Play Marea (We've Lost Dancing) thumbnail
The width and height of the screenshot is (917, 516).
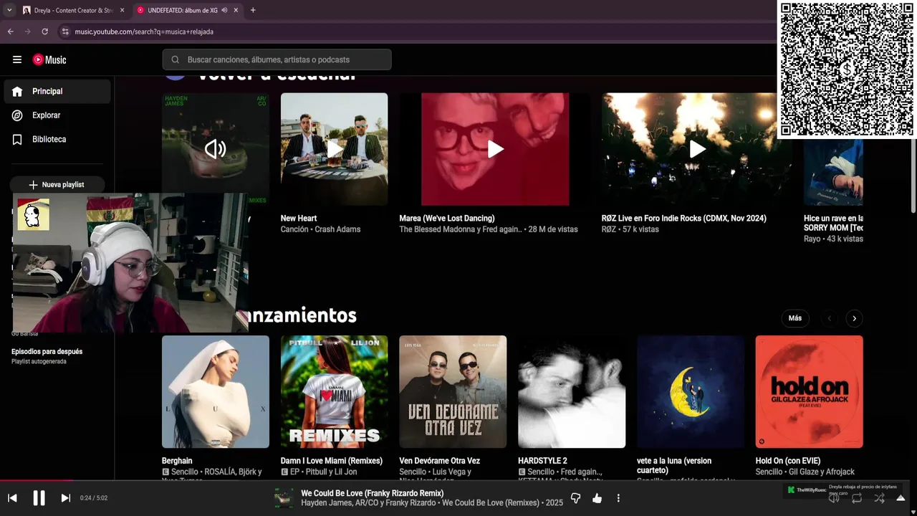point(495,149)
